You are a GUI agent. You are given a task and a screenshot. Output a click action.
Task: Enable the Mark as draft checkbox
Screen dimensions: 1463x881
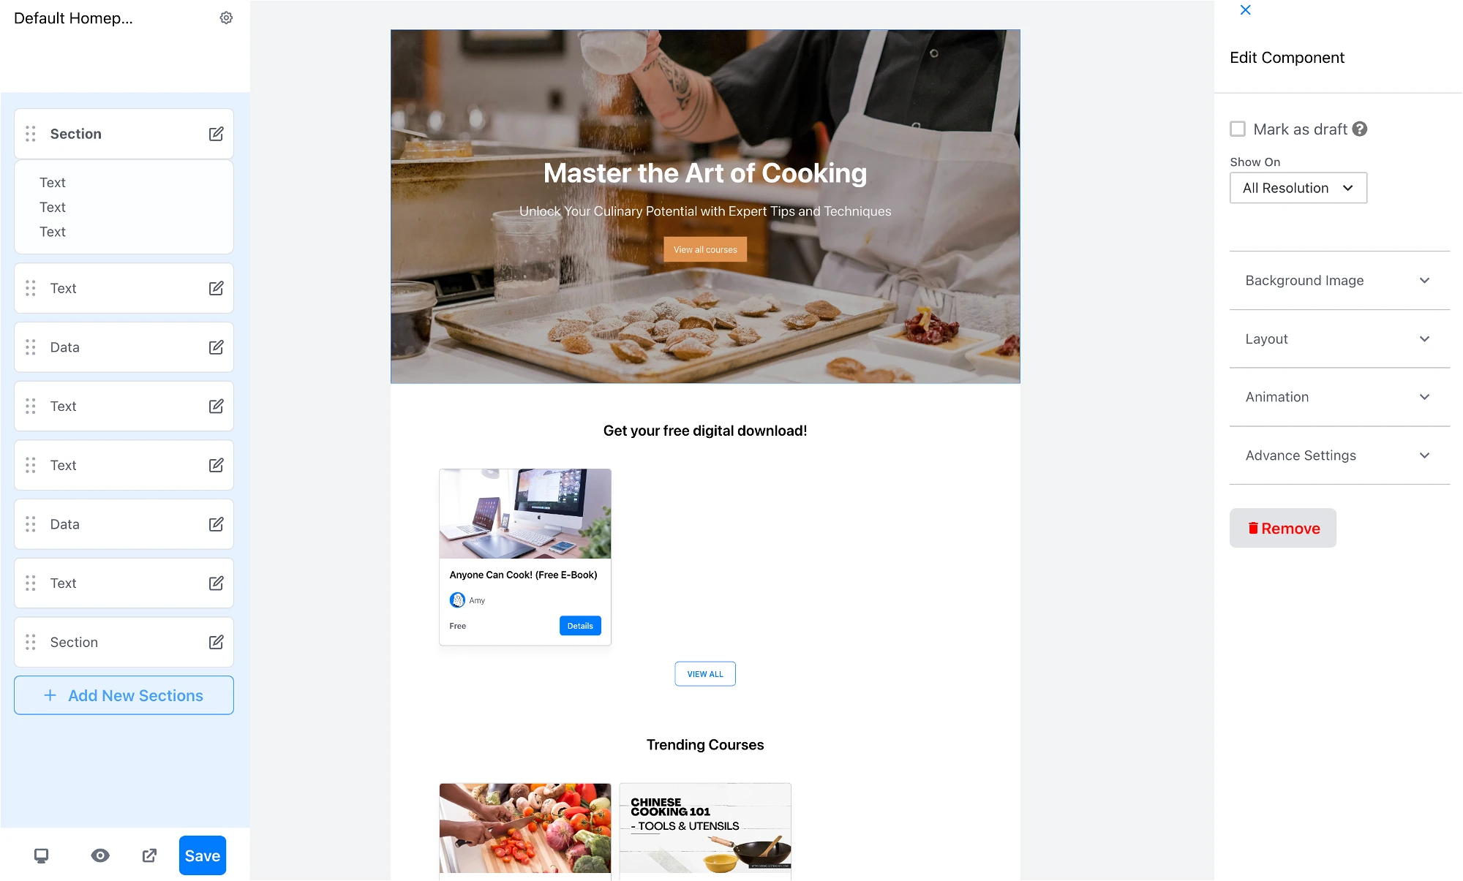click(x=1238, y=129)
